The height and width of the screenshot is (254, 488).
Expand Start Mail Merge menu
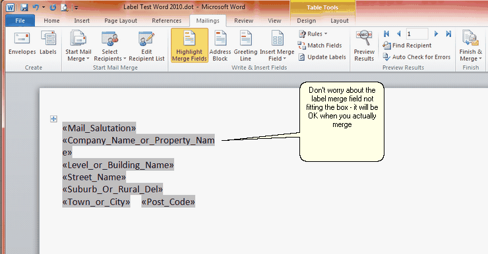(x=78, y=46)
